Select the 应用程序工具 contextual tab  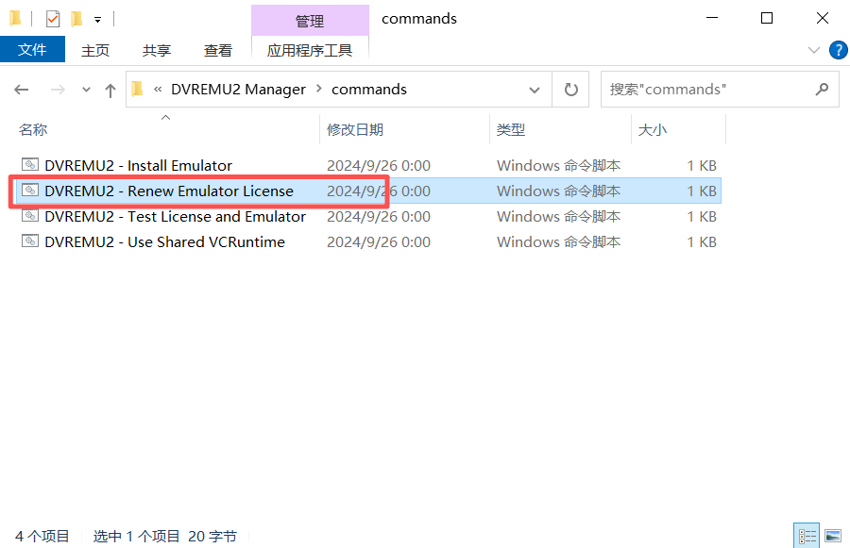point(310,50)
